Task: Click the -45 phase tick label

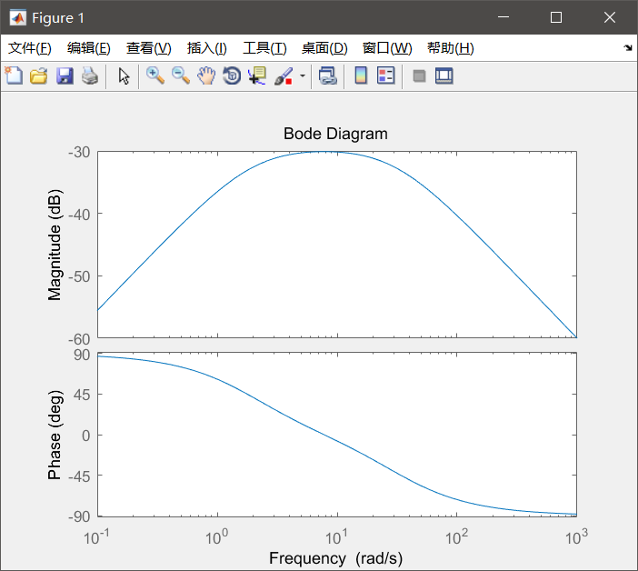Action: [79, 476]
